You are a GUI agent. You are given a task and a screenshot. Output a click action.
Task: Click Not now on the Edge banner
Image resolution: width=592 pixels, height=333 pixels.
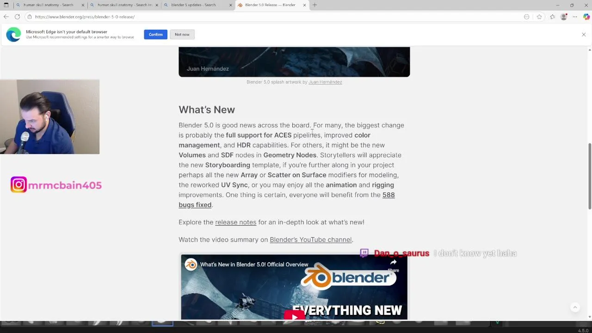[x=182, y=35]
